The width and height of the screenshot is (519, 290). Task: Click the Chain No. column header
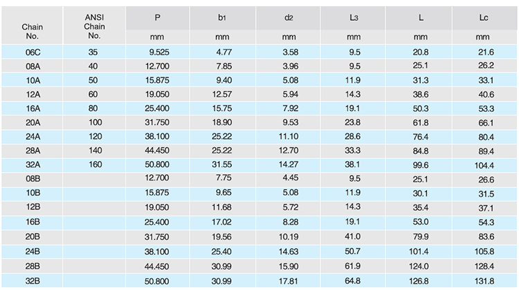32,31
